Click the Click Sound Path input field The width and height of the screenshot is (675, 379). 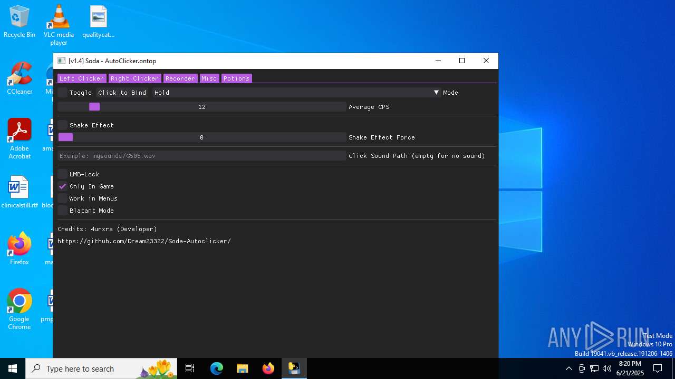(202, 156)
